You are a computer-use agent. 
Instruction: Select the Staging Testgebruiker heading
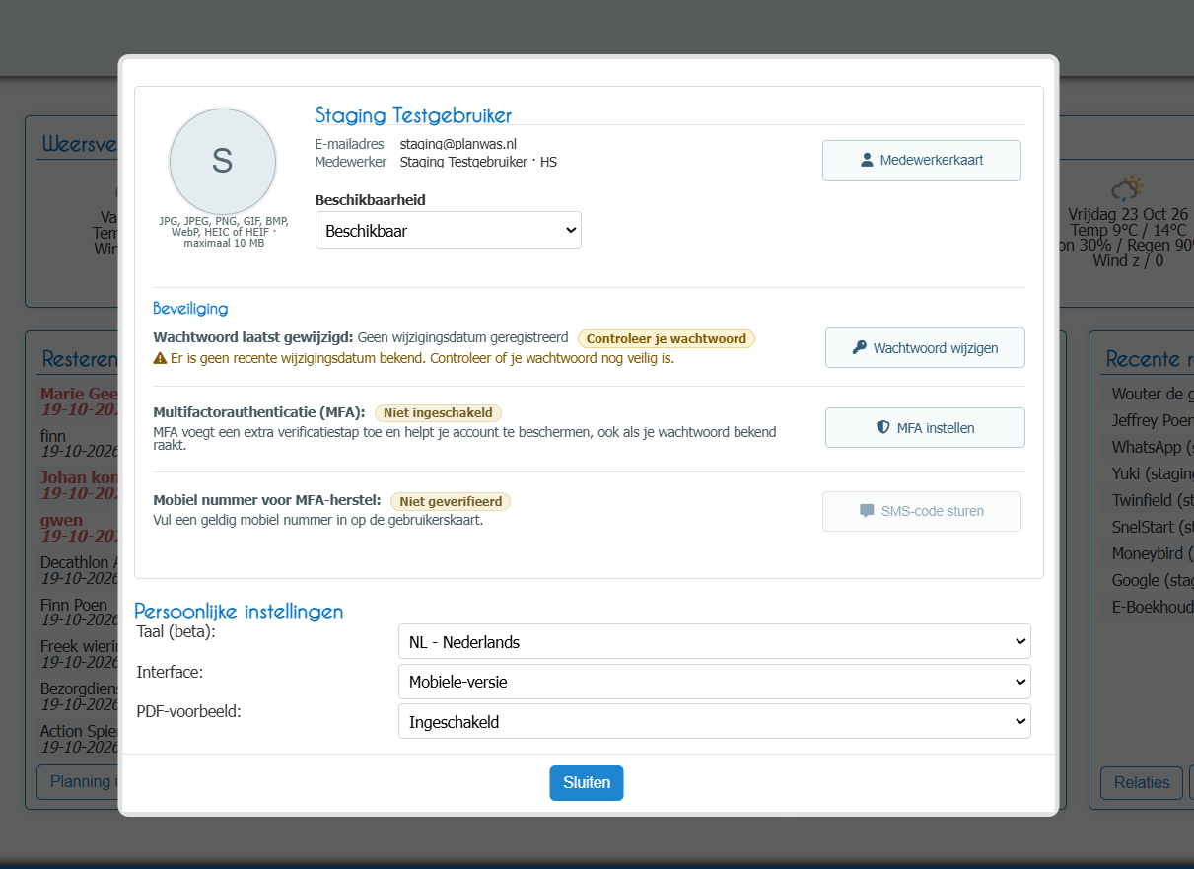413,114
